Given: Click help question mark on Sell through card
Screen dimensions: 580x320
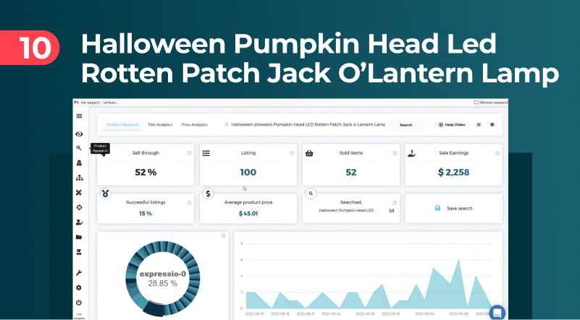Looking at the screenshot, I should (x=190, y=153).
